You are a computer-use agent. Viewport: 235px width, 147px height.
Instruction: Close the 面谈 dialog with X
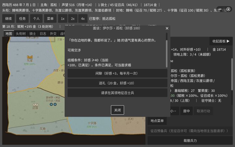coord(167,28)
